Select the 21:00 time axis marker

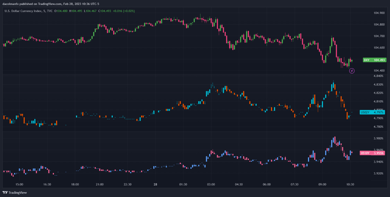click(100, 184)
